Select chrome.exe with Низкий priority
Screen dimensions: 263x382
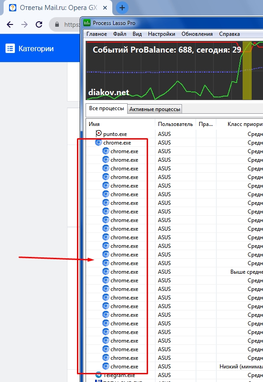(174, 367)
